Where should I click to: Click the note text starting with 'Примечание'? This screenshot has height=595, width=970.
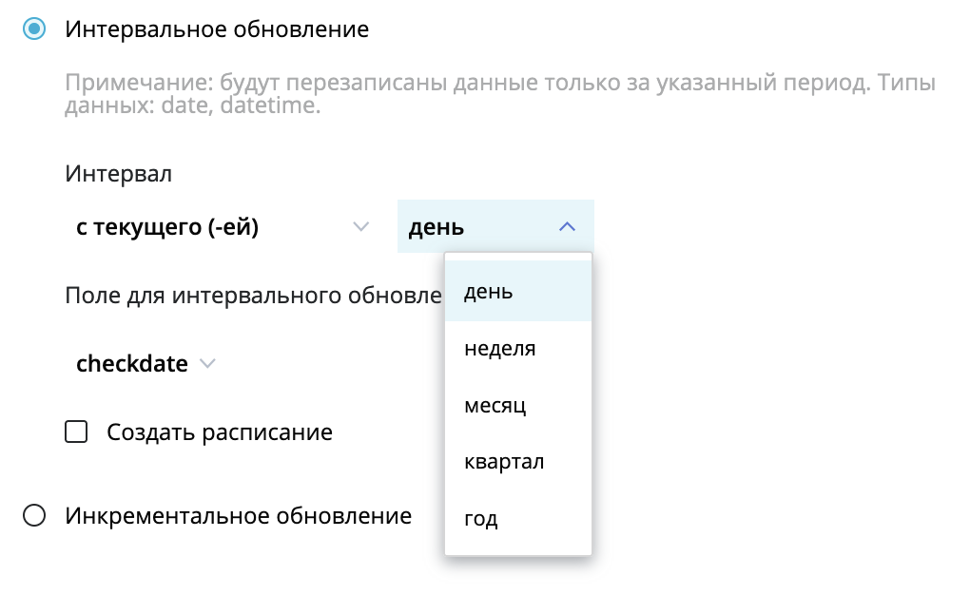500,94
